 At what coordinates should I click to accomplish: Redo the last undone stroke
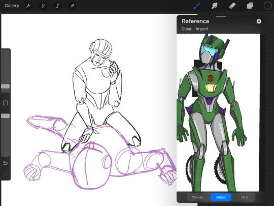coord(6,174)
